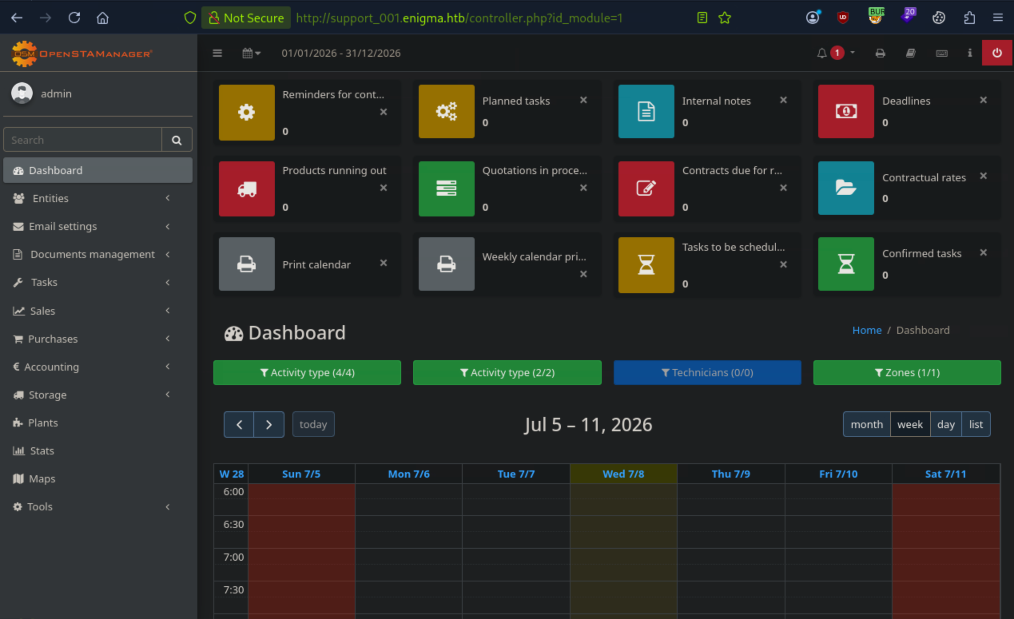This screenshot has height=619, width=1014.
Task: Open Stats in the sidebar
Action: click(97, 450)
